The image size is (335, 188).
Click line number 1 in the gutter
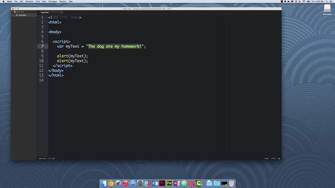(x=42, y=17)
